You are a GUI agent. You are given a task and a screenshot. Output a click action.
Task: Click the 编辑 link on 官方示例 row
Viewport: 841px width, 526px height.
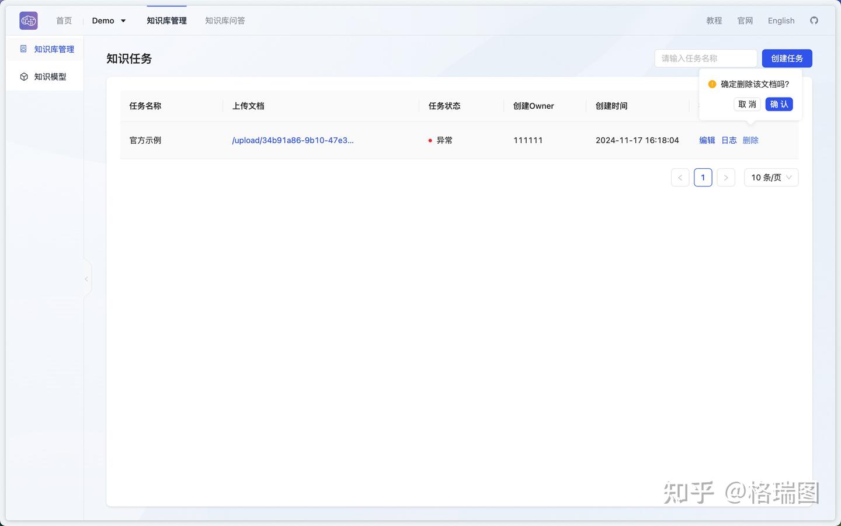pyautogui.click(x=707, y=140)
